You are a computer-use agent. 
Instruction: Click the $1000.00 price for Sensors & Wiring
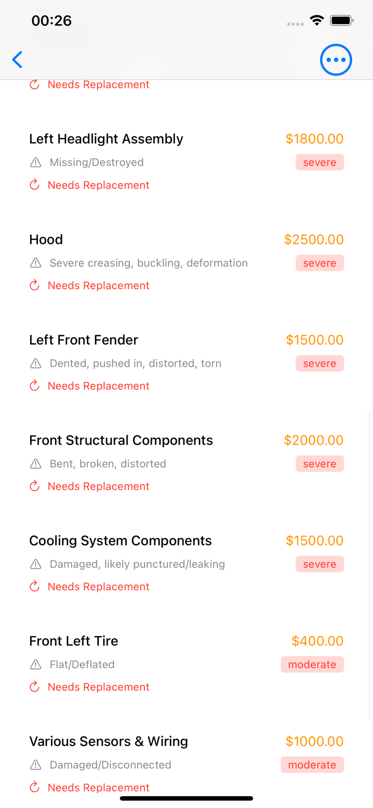[x=314, y=741]
